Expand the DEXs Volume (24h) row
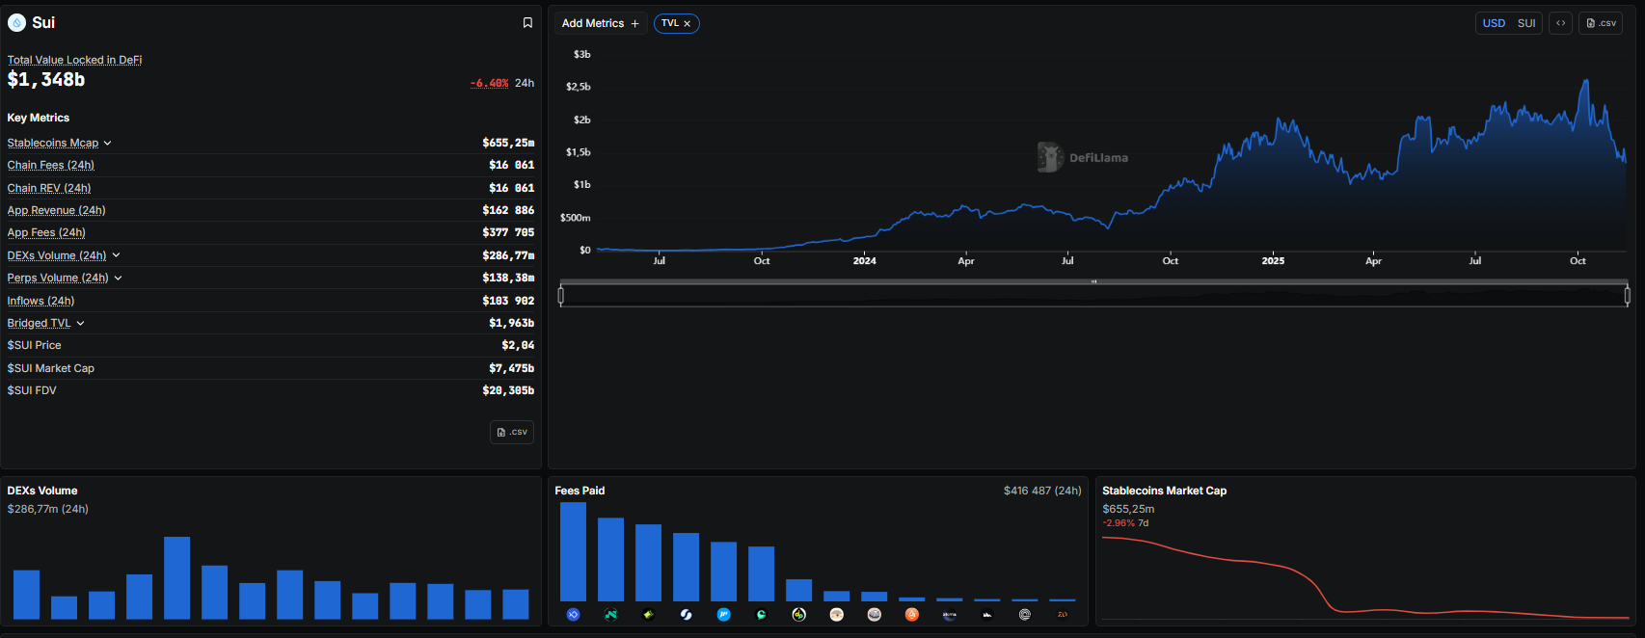This screenshot has height=638, width=1645. pos(116,255)
